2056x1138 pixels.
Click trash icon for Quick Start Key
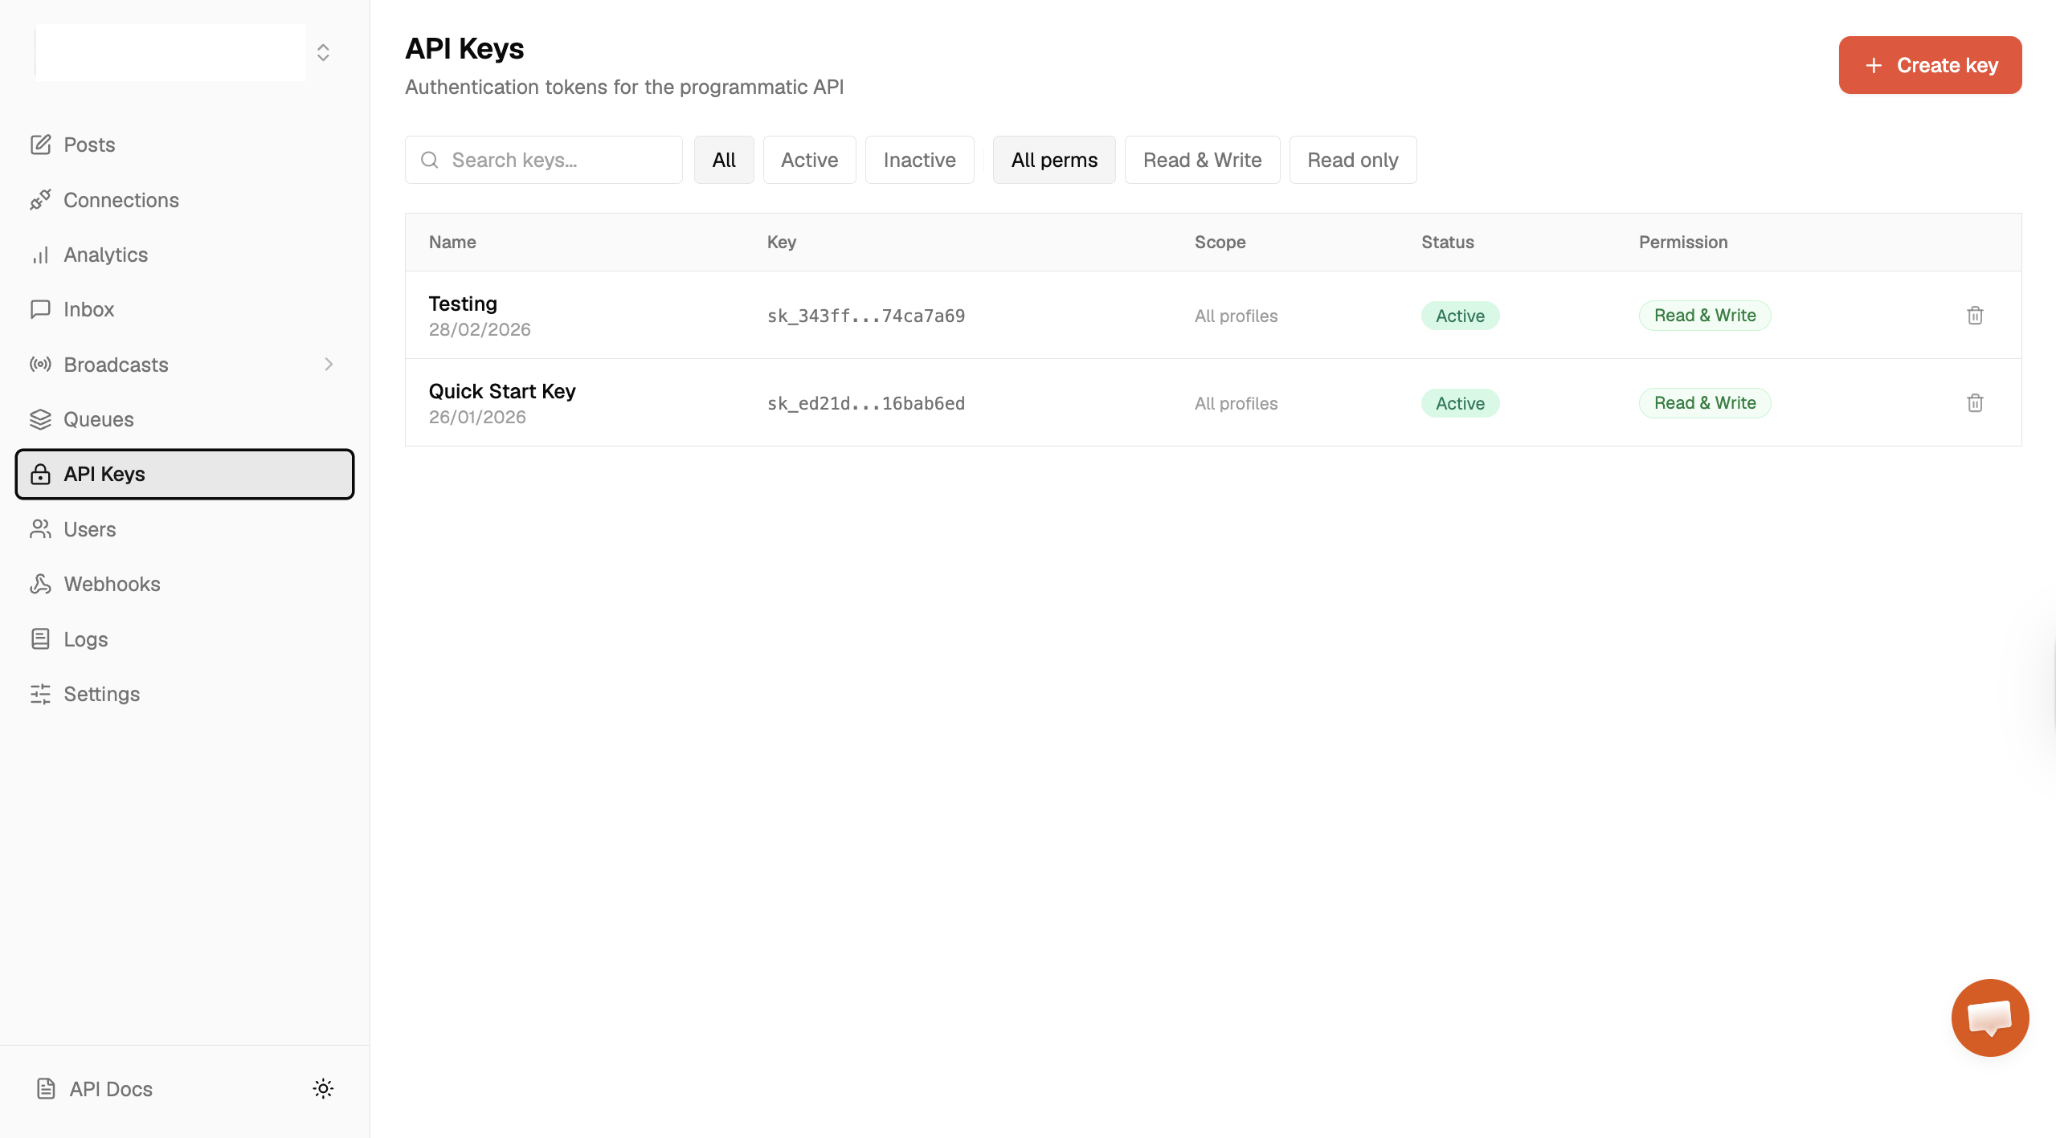point(1975,403)
